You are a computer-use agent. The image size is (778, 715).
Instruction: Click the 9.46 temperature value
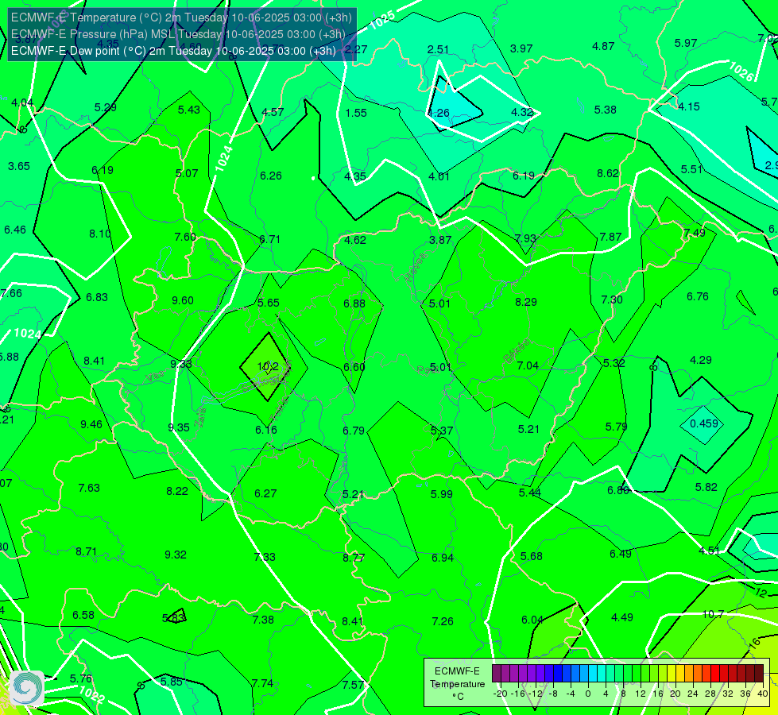tap(91, 425)
